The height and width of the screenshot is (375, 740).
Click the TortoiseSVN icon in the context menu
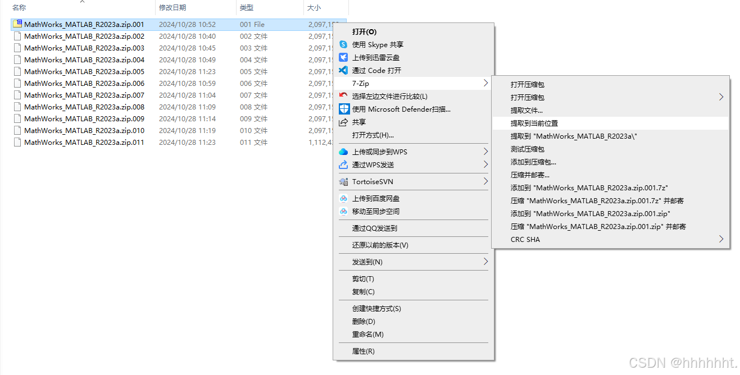(343, 182)
